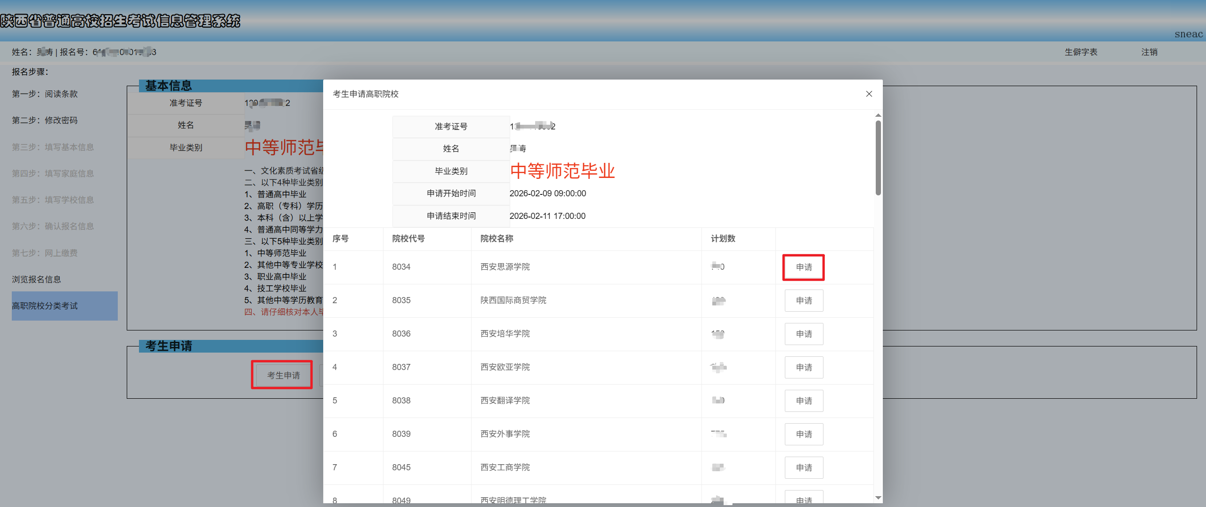This screenshot has width=1206, height=507.
Task: Click 申请 for 西安欧亚学院
Action: click(x=804, y=367)
